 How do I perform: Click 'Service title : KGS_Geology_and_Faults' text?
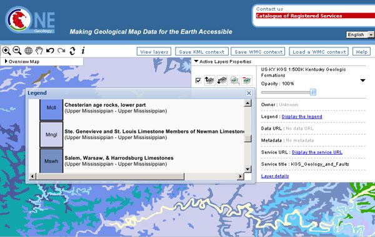(305, 164)
